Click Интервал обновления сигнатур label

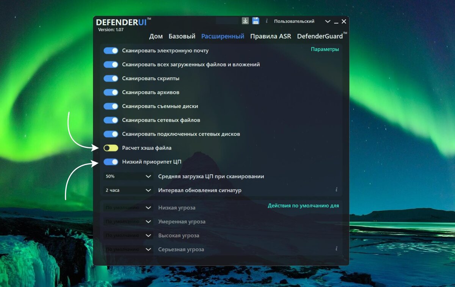(200, 190)
